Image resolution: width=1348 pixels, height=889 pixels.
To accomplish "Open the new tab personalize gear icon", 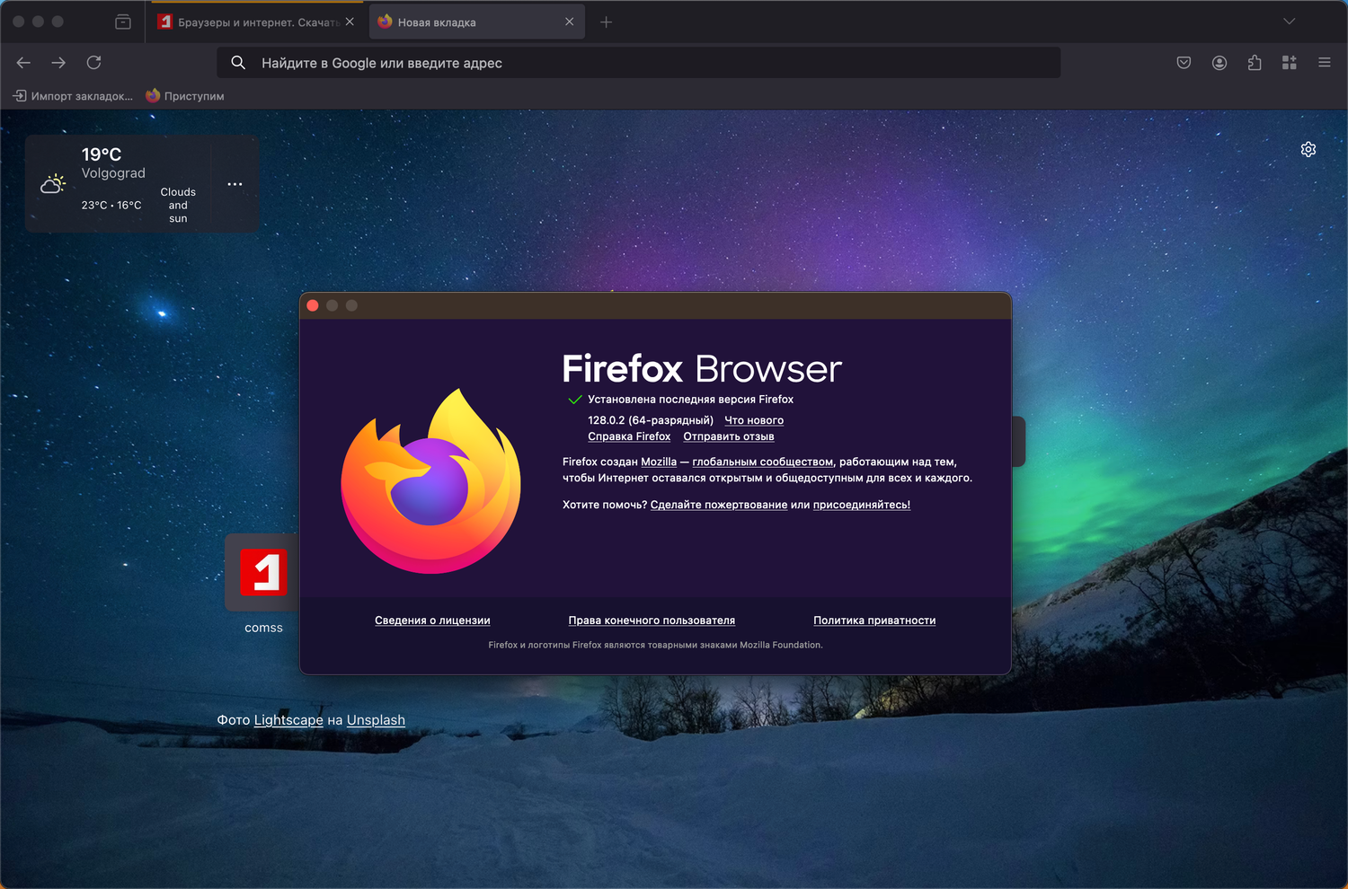I will tap(1308, 149).
